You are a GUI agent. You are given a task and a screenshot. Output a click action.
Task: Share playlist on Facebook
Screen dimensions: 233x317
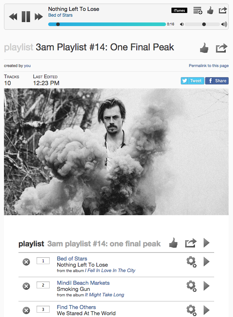click(x=217, y=81)
